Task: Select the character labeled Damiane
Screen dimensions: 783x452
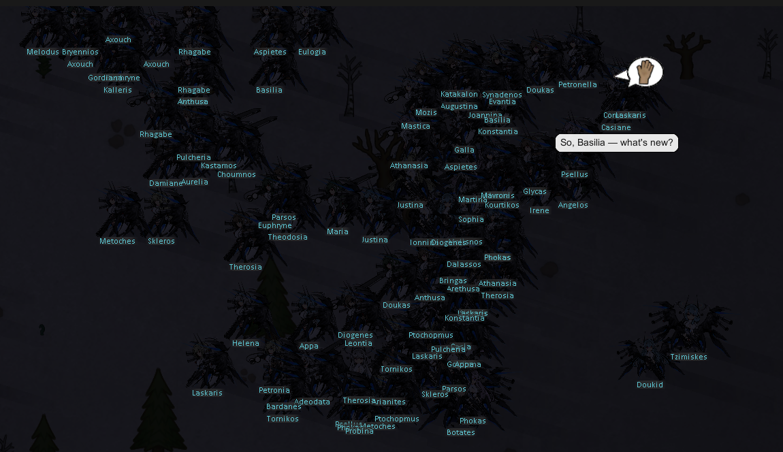Action: [x=165, y=184]
